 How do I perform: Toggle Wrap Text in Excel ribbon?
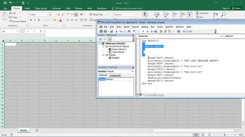point(96,14)
